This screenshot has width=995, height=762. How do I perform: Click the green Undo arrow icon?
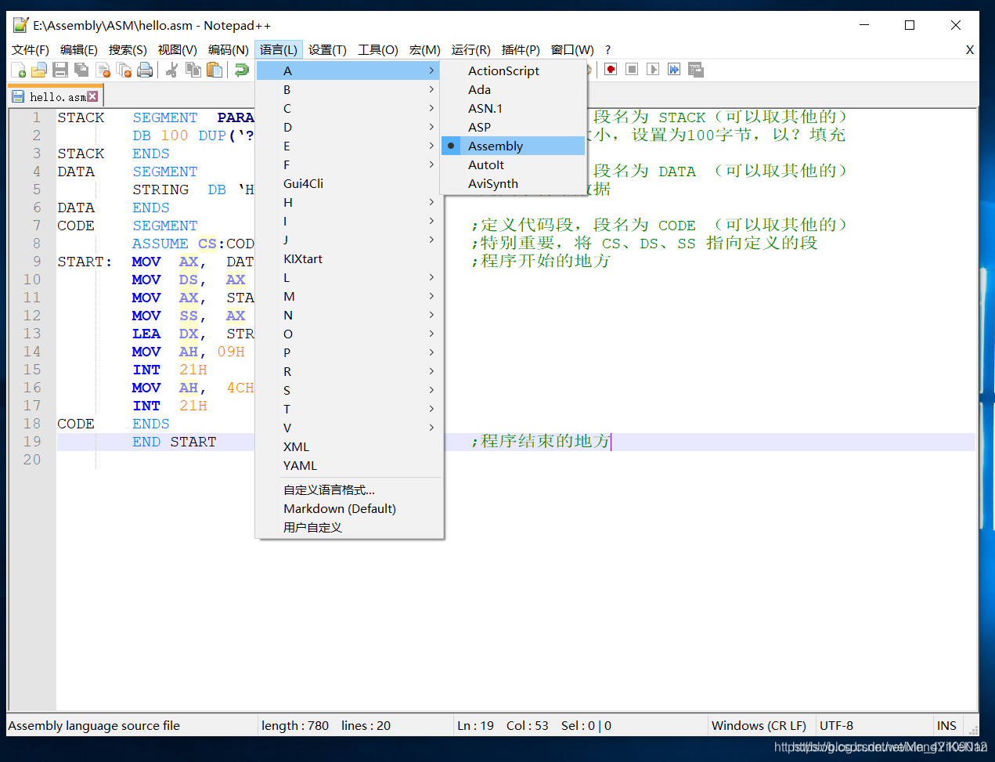pyautogui.click(x=242, y=70)
